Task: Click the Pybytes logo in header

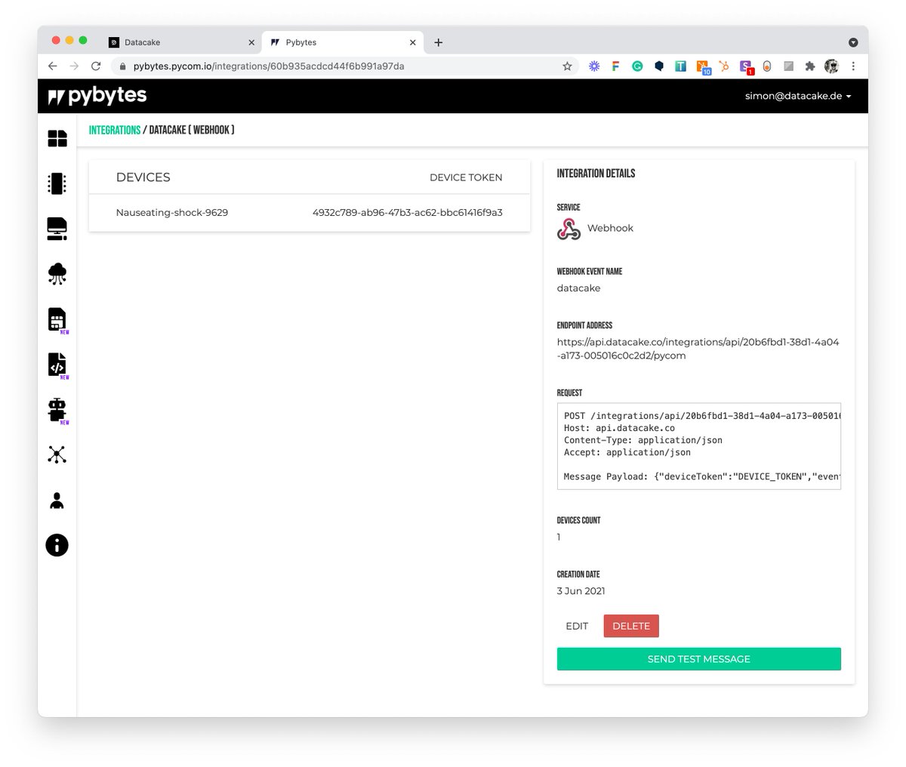Action: (97, 96)
